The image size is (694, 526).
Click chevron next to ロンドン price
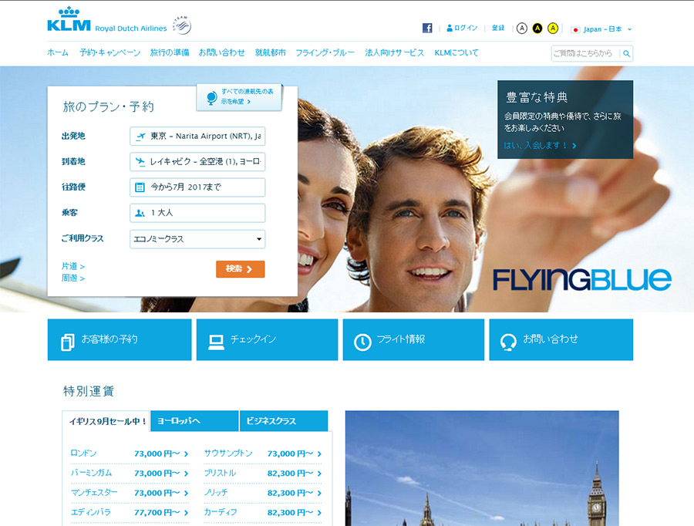186,454
